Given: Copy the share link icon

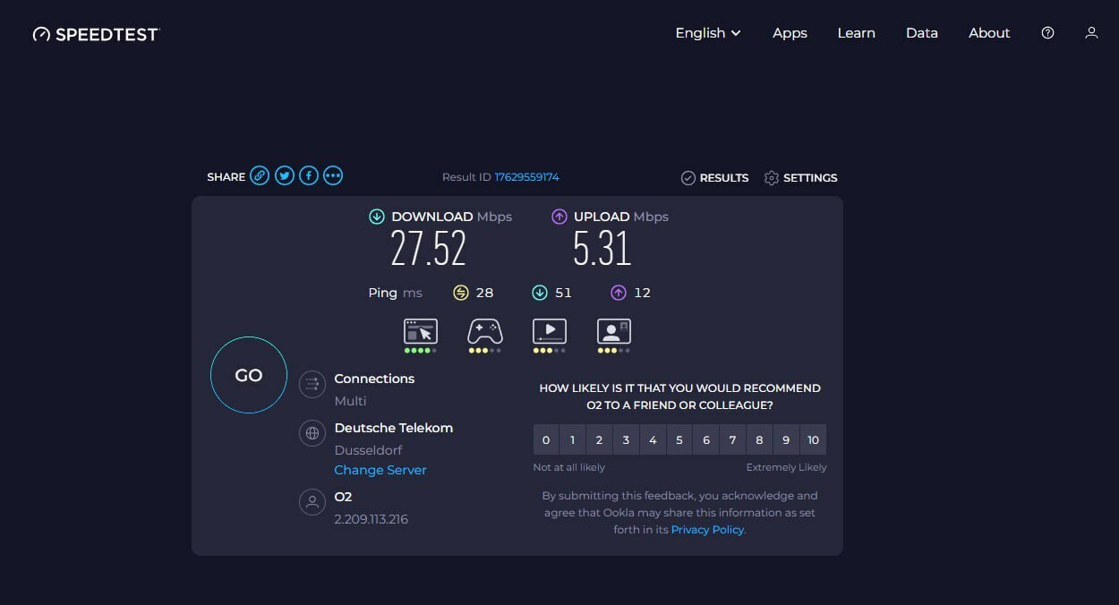Looking at the screenshot, I should click(x=260, y=175).
